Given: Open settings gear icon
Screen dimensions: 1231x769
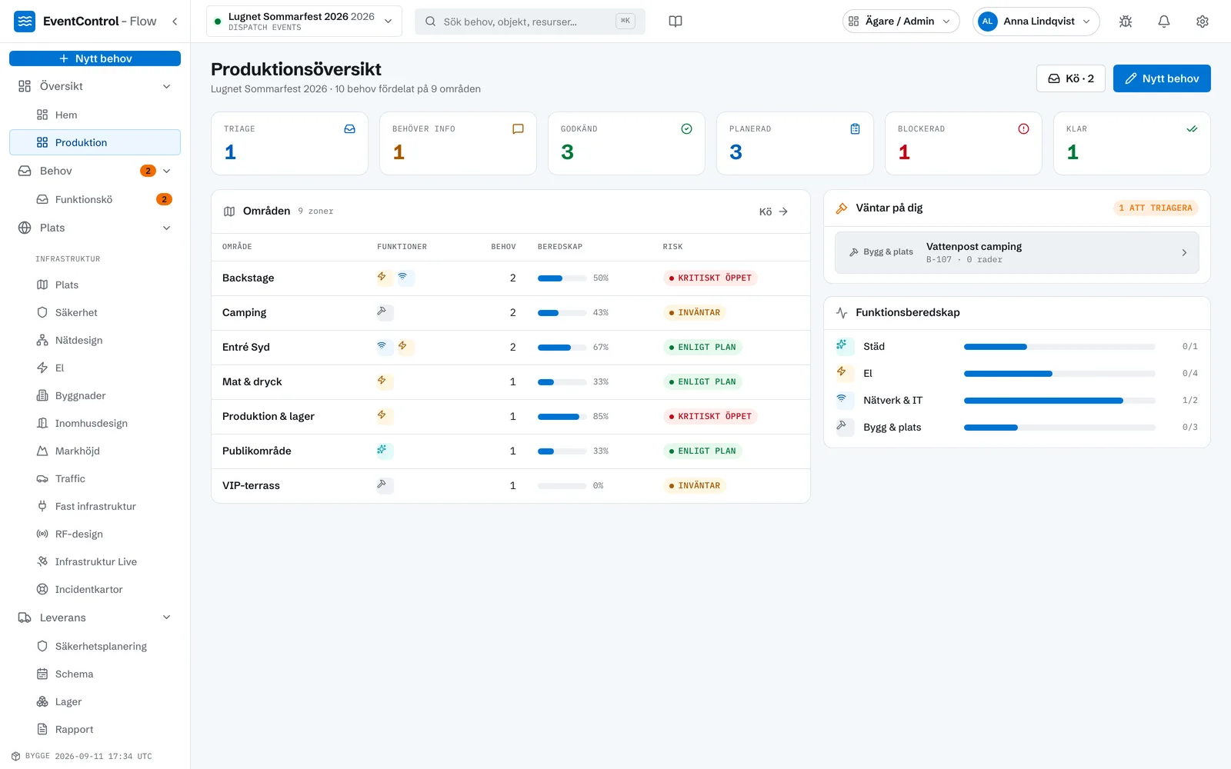Looking at the screenshot, I should (1203, 22).
